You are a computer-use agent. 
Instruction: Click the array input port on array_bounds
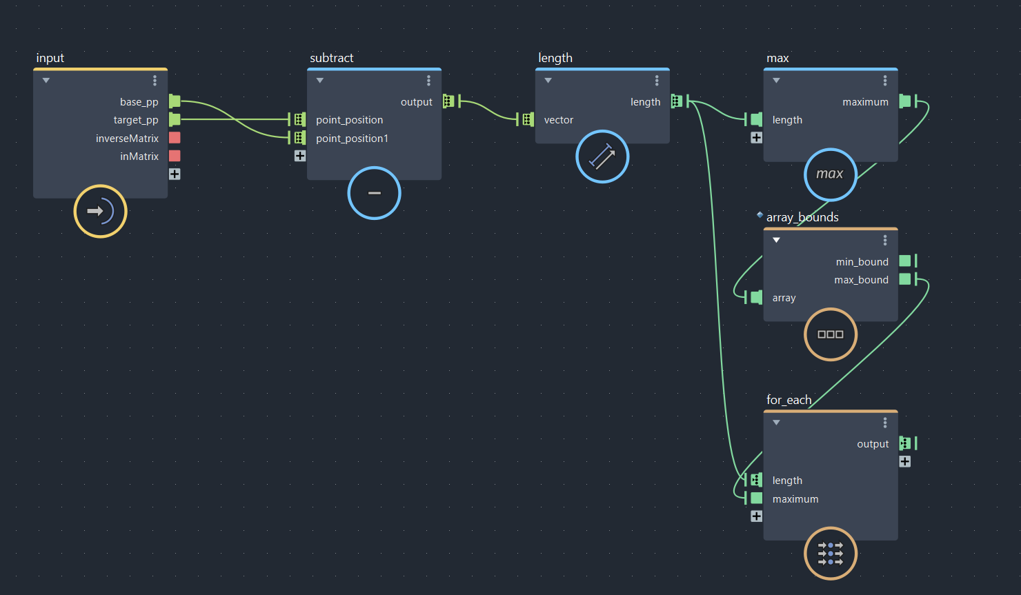point(757,297)
